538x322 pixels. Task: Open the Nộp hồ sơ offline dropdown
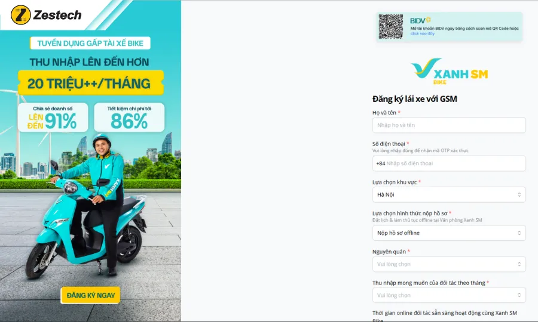449,233
